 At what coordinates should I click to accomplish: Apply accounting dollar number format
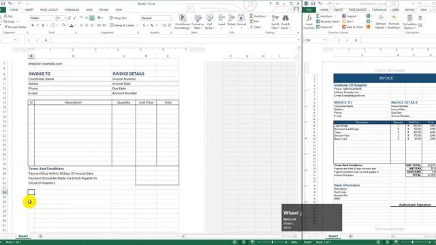(144, 25)
